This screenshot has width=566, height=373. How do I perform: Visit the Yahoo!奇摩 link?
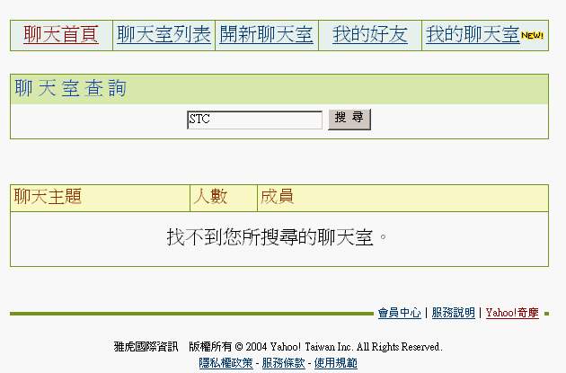pyautogui.click(x=512, y=313)
